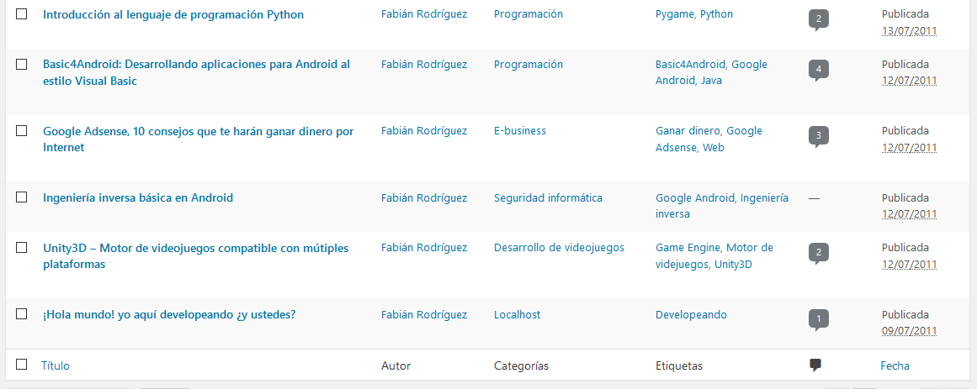The height and width of the screenshot is (389, 977).
Task: Open the post '¡Hola mundo! yo aquí developeando'
Action: point(169,315)
